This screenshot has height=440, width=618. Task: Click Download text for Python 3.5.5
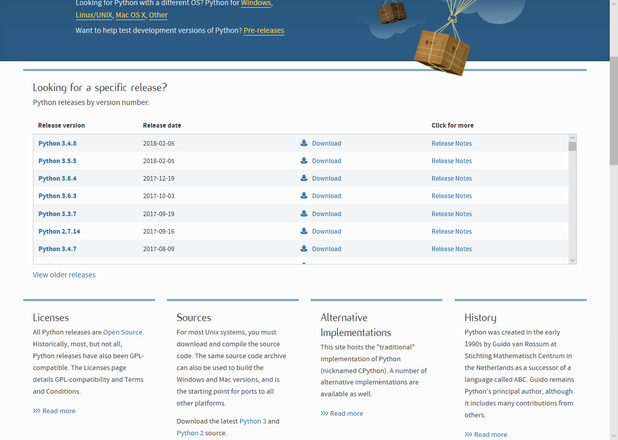click(x=327, y=161)
